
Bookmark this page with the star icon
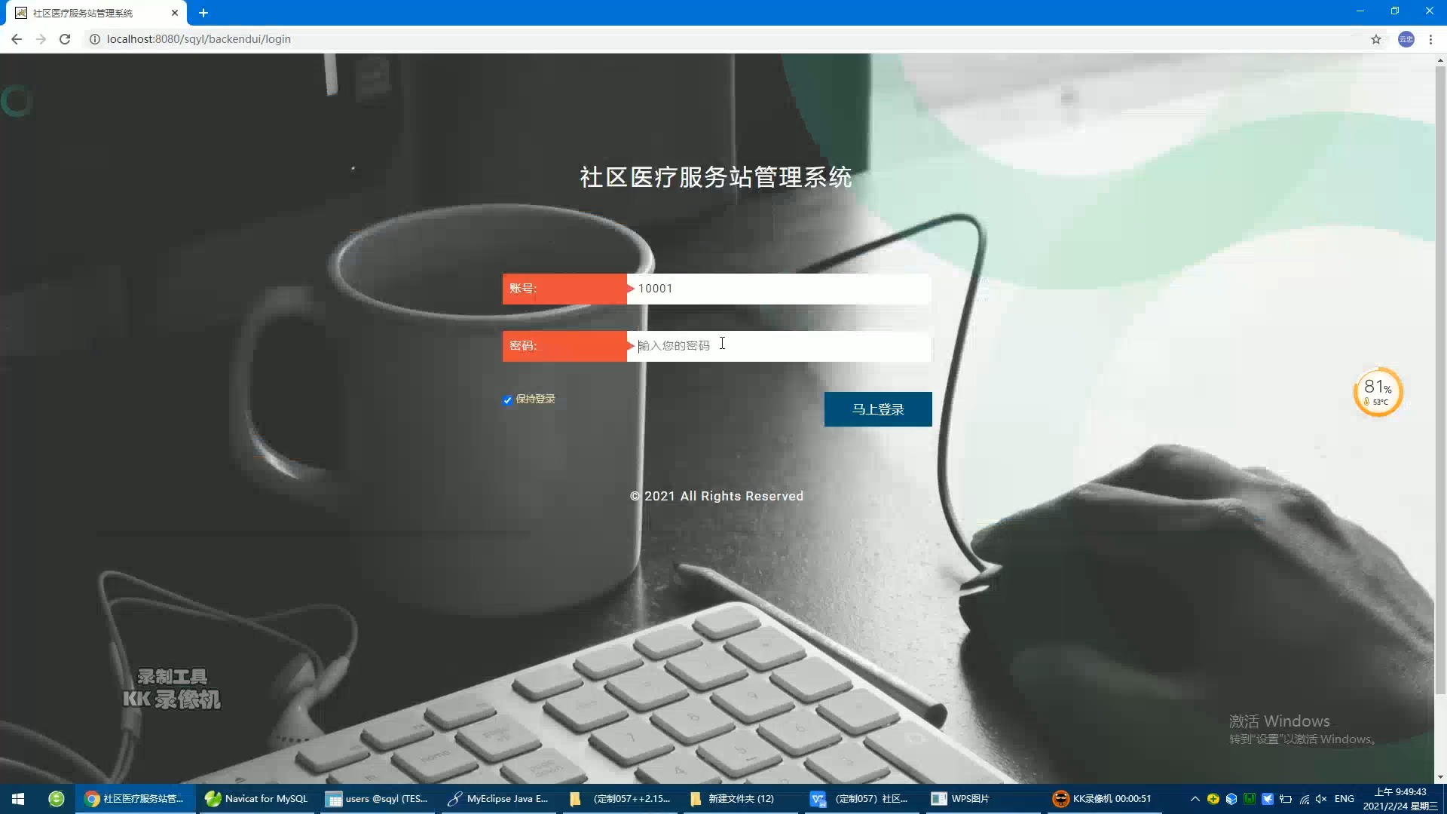point(1376,39)
